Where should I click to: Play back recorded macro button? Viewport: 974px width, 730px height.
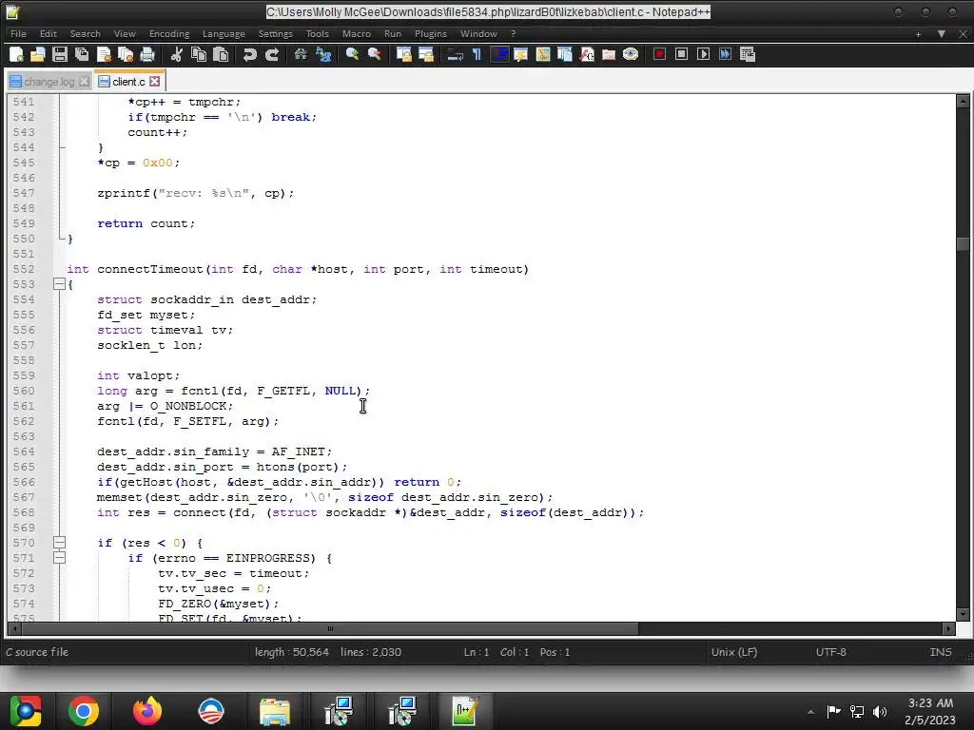click(703, 54)
